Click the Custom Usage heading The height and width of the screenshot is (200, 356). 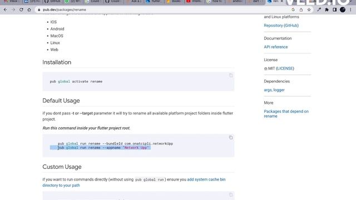coord(62,167)
